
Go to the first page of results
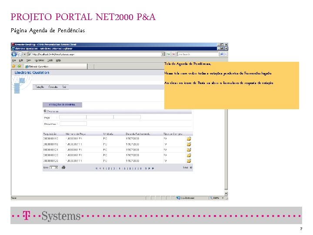[96, 168]
